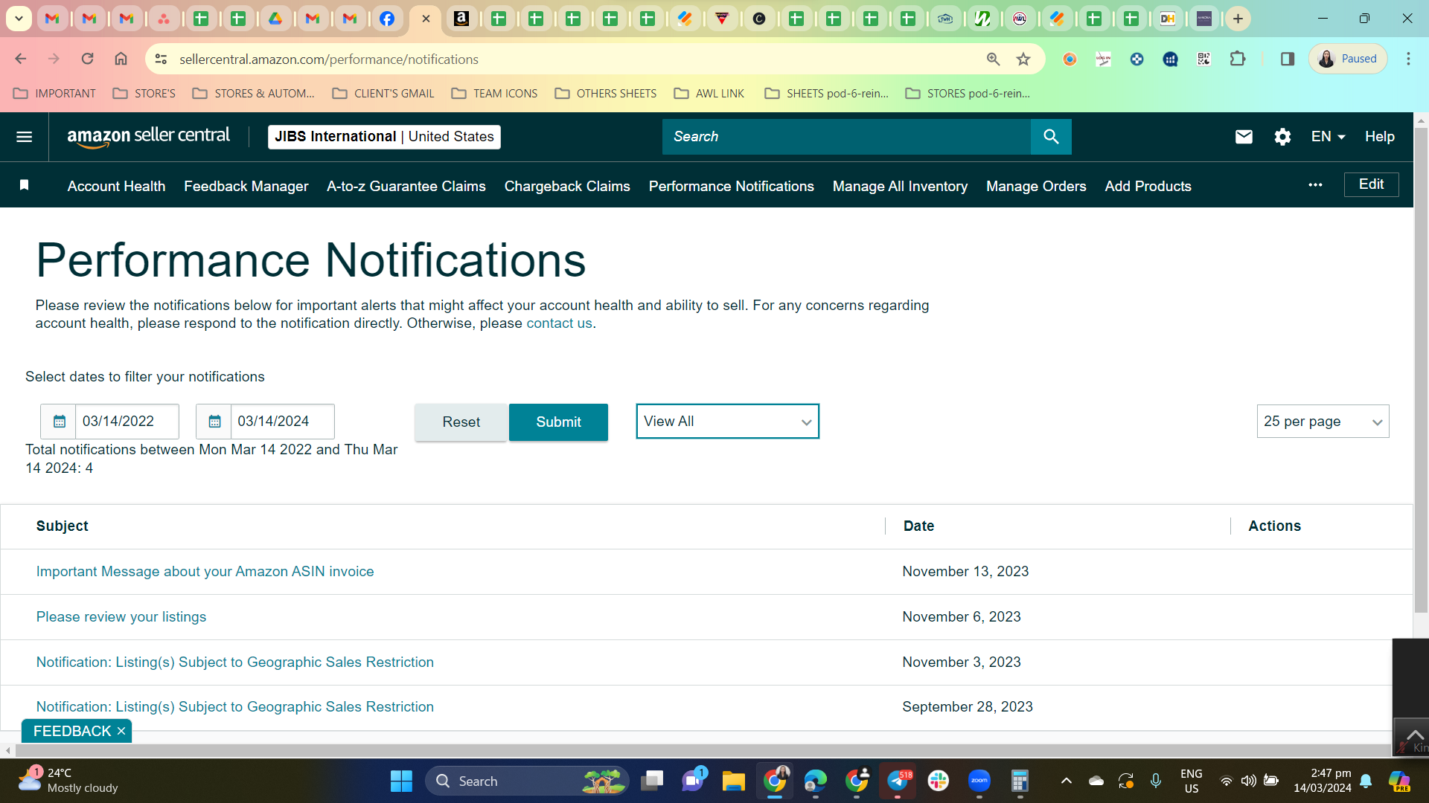Edit the end date field 03/14/2024
This screenshot has width=1429, height=803.
point(283,422)
